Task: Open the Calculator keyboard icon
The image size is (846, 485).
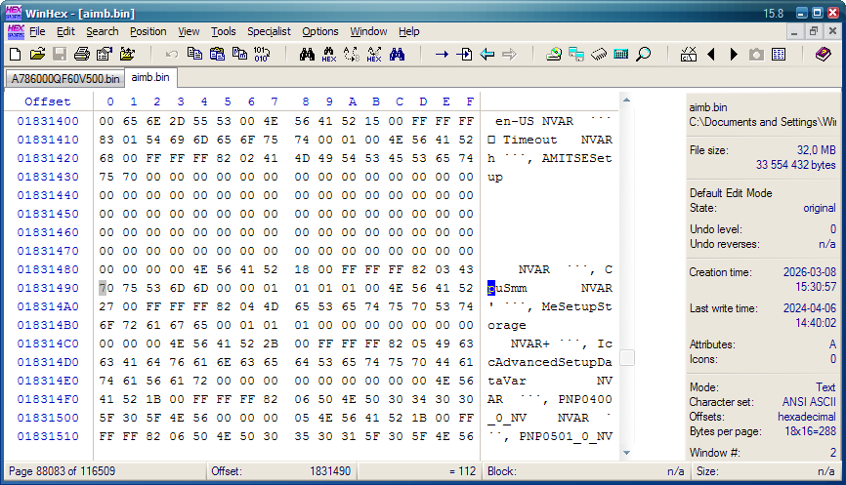Action: 621,54
